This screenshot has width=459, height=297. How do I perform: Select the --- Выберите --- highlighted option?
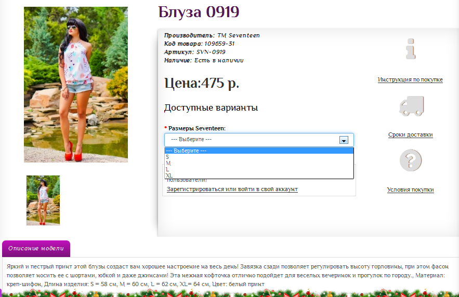[x=259, y=151]
